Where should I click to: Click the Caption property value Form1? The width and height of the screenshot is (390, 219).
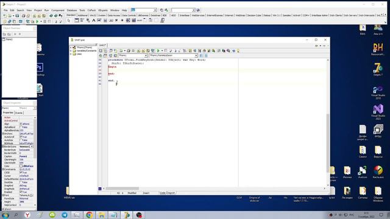(x=27, y=156)
